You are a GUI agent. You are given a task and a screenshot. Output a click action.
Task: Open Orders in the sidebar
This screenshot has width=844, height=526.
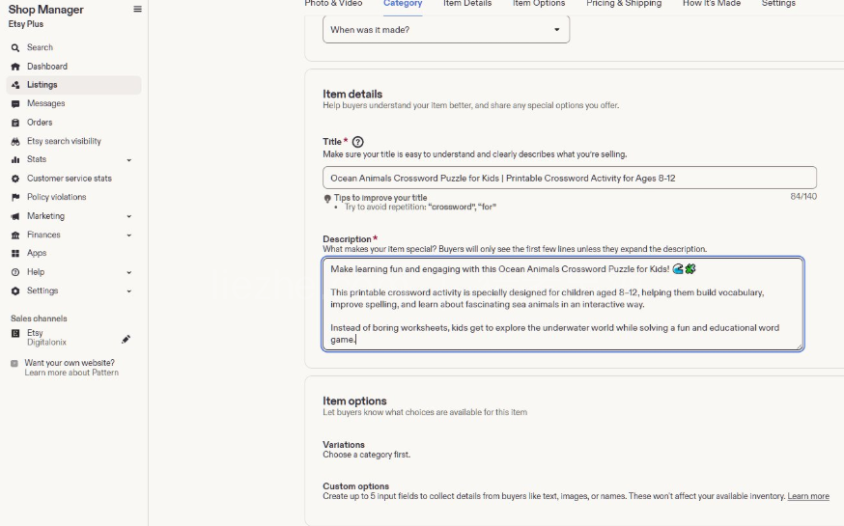pyautogui.click(x=40, y=122)
